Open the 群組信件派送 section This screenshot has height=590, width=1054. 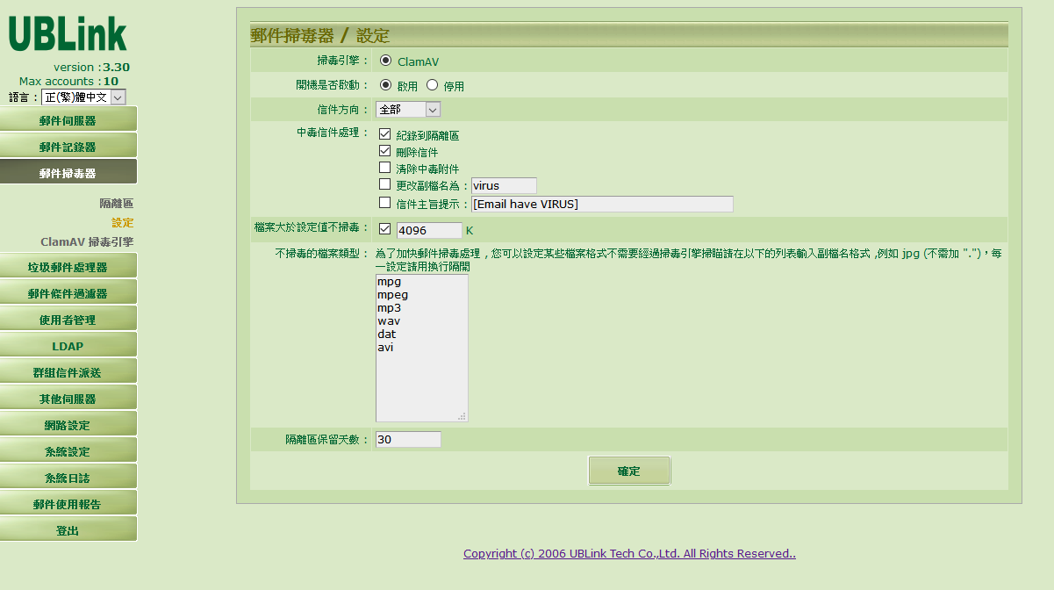coord(68,371)
